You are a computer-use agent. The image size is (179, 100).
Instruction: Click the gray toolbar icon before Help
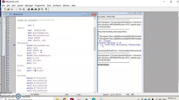point(42,9)
